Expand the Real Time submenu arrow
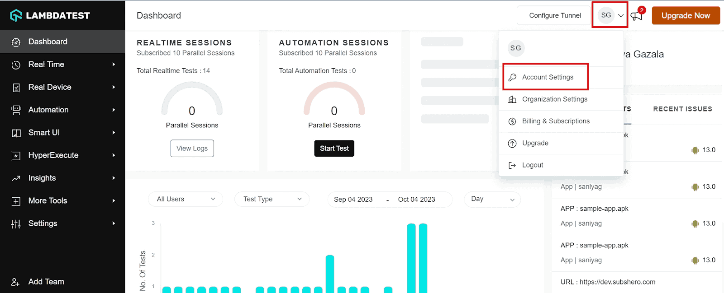This screenshot has height=293, width=724. tap(114, 65)
